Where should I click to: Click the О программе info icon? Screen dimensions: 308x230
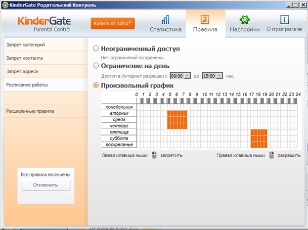(284, 20)
